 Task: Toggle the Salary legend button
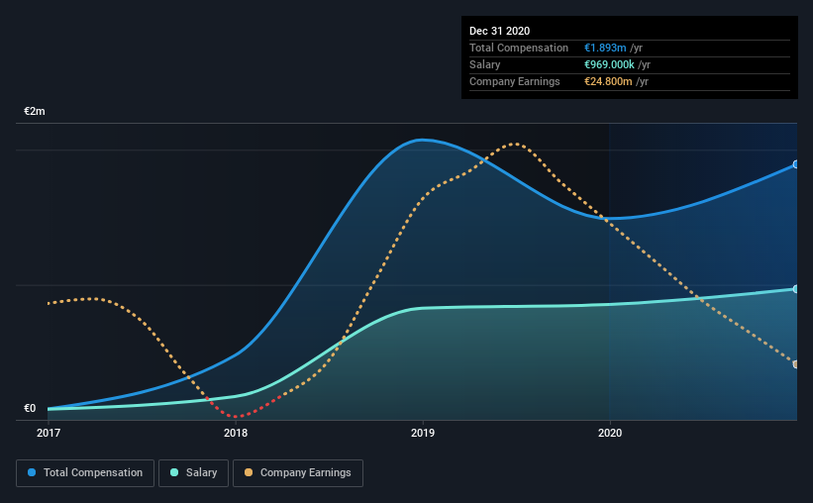click(x=193, y=473)
